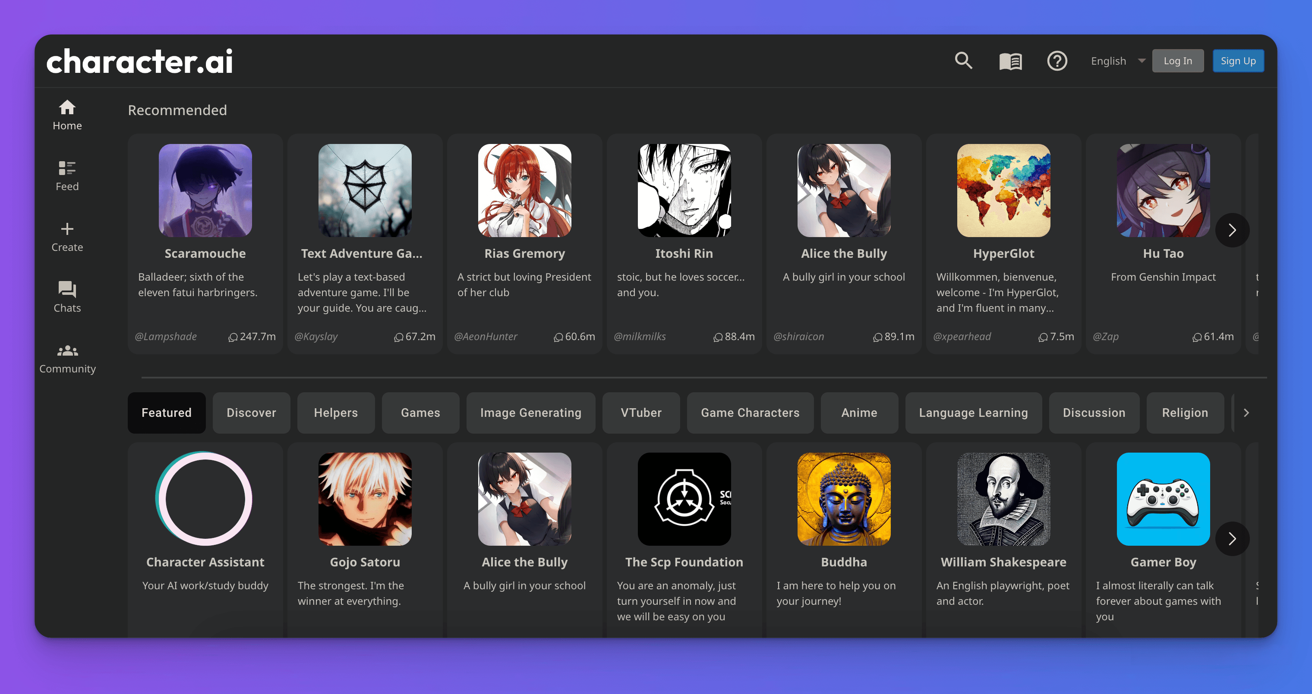
Task: Open the Community sidebar icon
Action: point(67,358)
